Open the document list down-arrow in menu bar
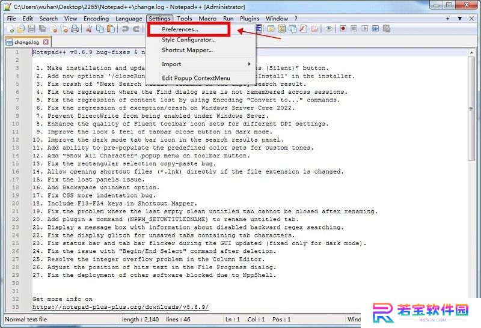 pyautogui.click(x=459, y=19)
